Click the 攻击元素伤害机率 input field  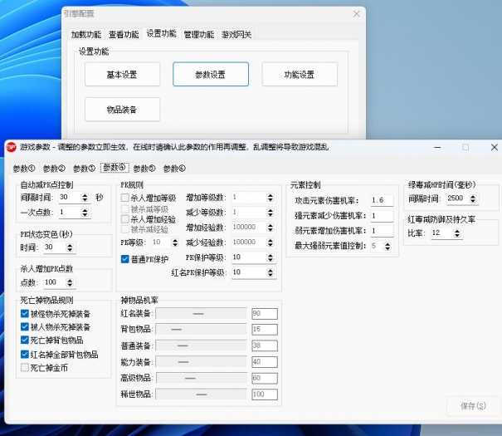click(382, 200)
